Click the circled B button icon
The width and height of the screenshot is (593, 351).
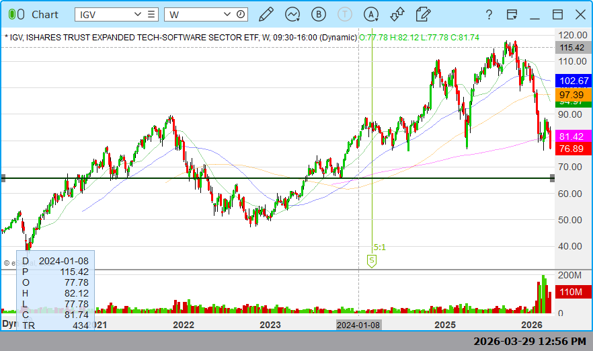pos(319,14)
